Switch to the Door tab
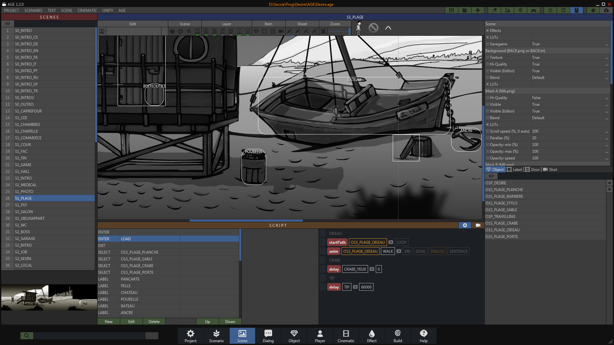Image resolution: width=614 pixels, height=345 pixels. point(532,170)
